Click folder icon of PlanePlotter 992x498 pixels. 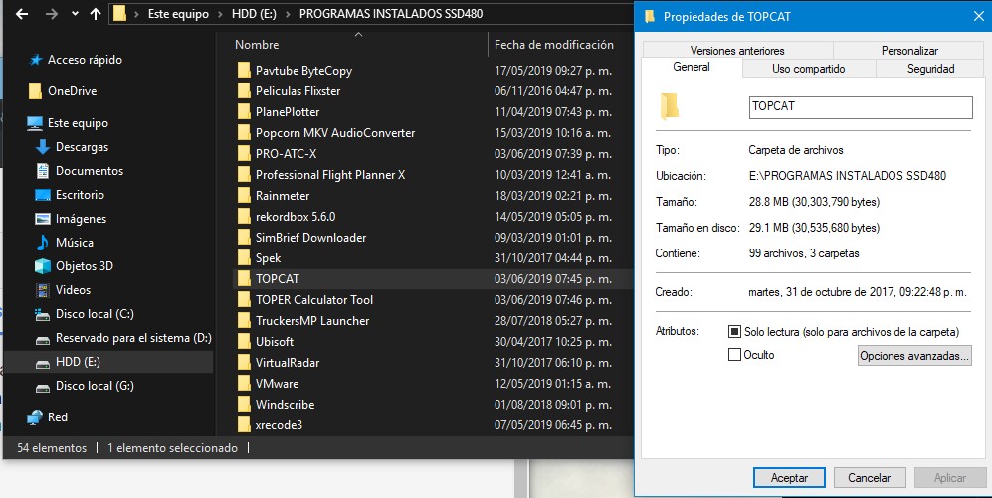pyautogui.click(x=244, y=112)
